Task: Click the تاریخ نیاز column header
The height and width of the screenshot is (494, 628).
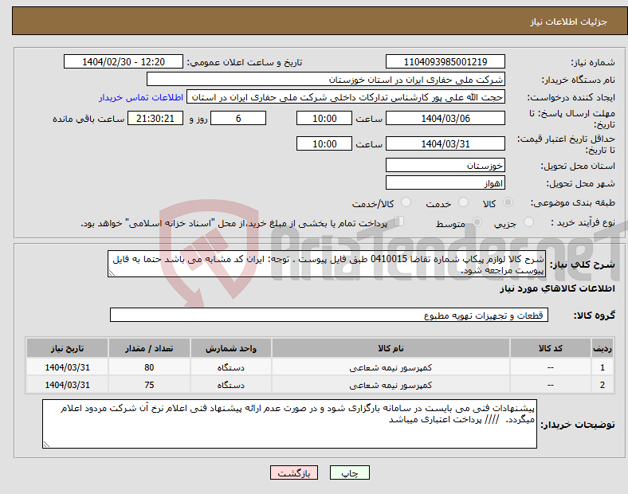Action: 67,348
